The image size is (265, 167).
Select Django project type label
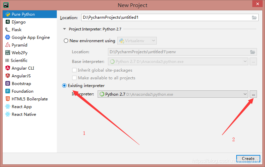(19, 22)
